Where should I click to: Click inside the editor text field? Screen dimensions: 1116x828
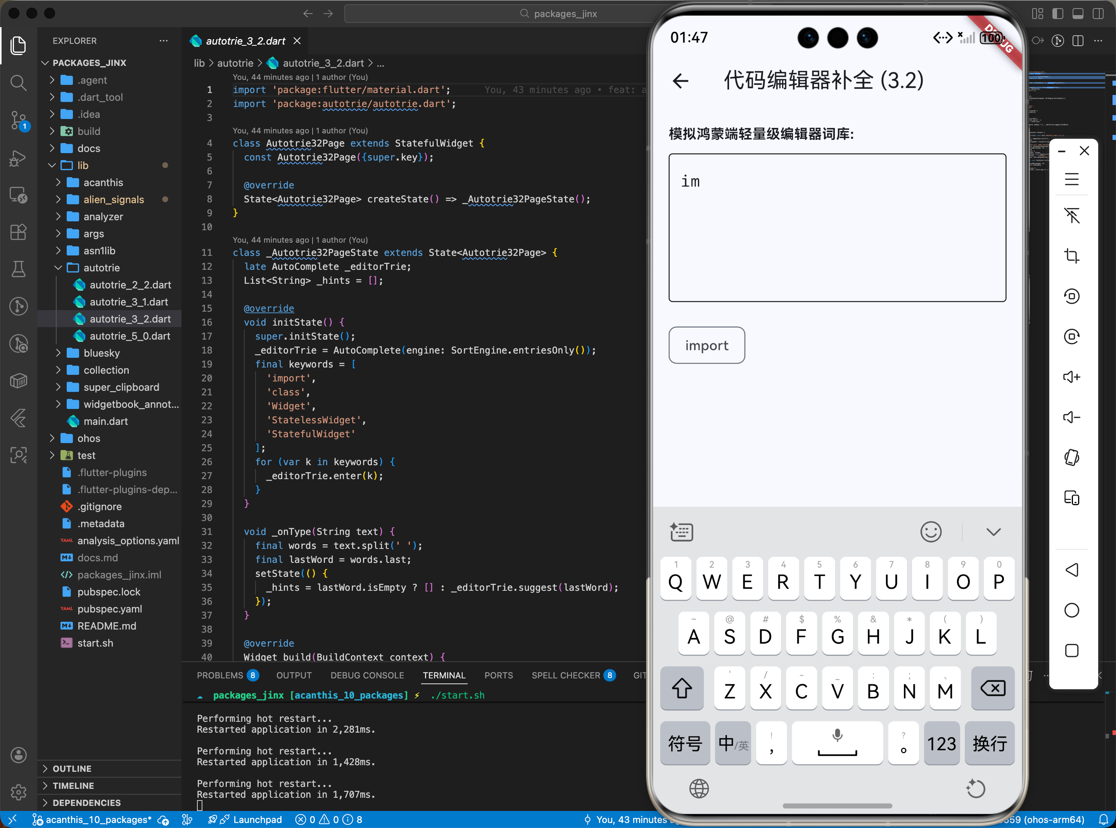[837, 228]
